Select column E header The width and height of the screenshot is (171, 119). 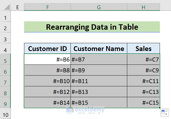(x=18, y=7)
